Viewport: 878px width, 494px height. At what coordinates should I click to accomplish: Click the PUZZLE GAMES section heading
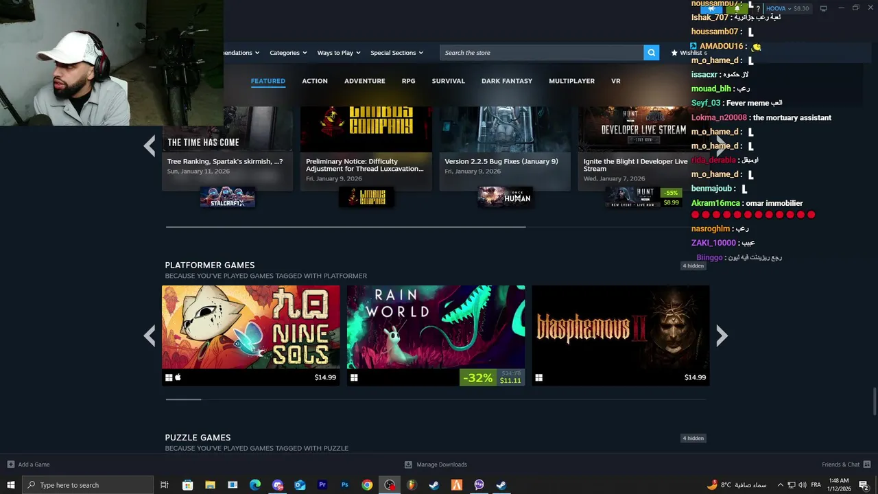[x=198, y=437]
